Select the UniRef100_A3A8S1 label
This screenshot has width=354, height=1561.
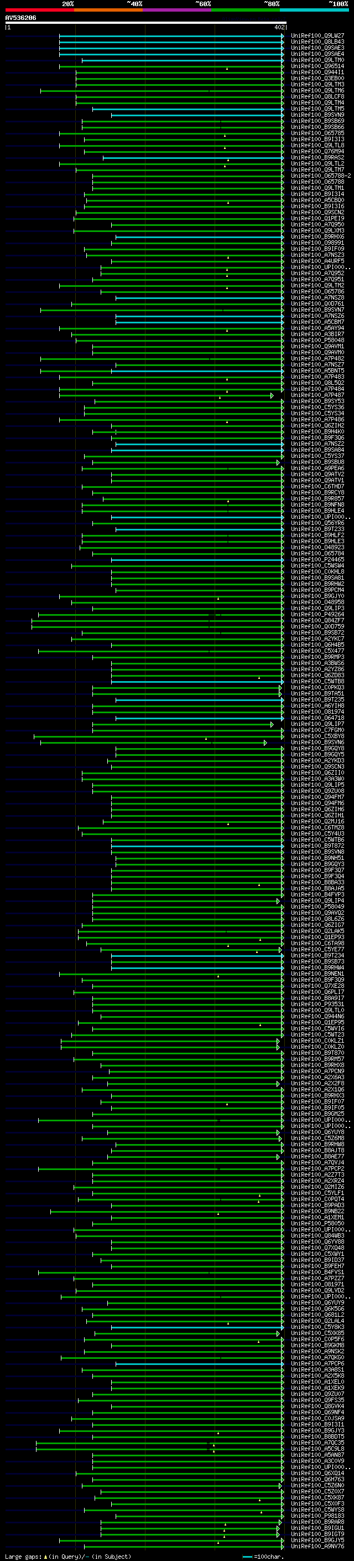pyautogui.click(x=317, y=1371)
